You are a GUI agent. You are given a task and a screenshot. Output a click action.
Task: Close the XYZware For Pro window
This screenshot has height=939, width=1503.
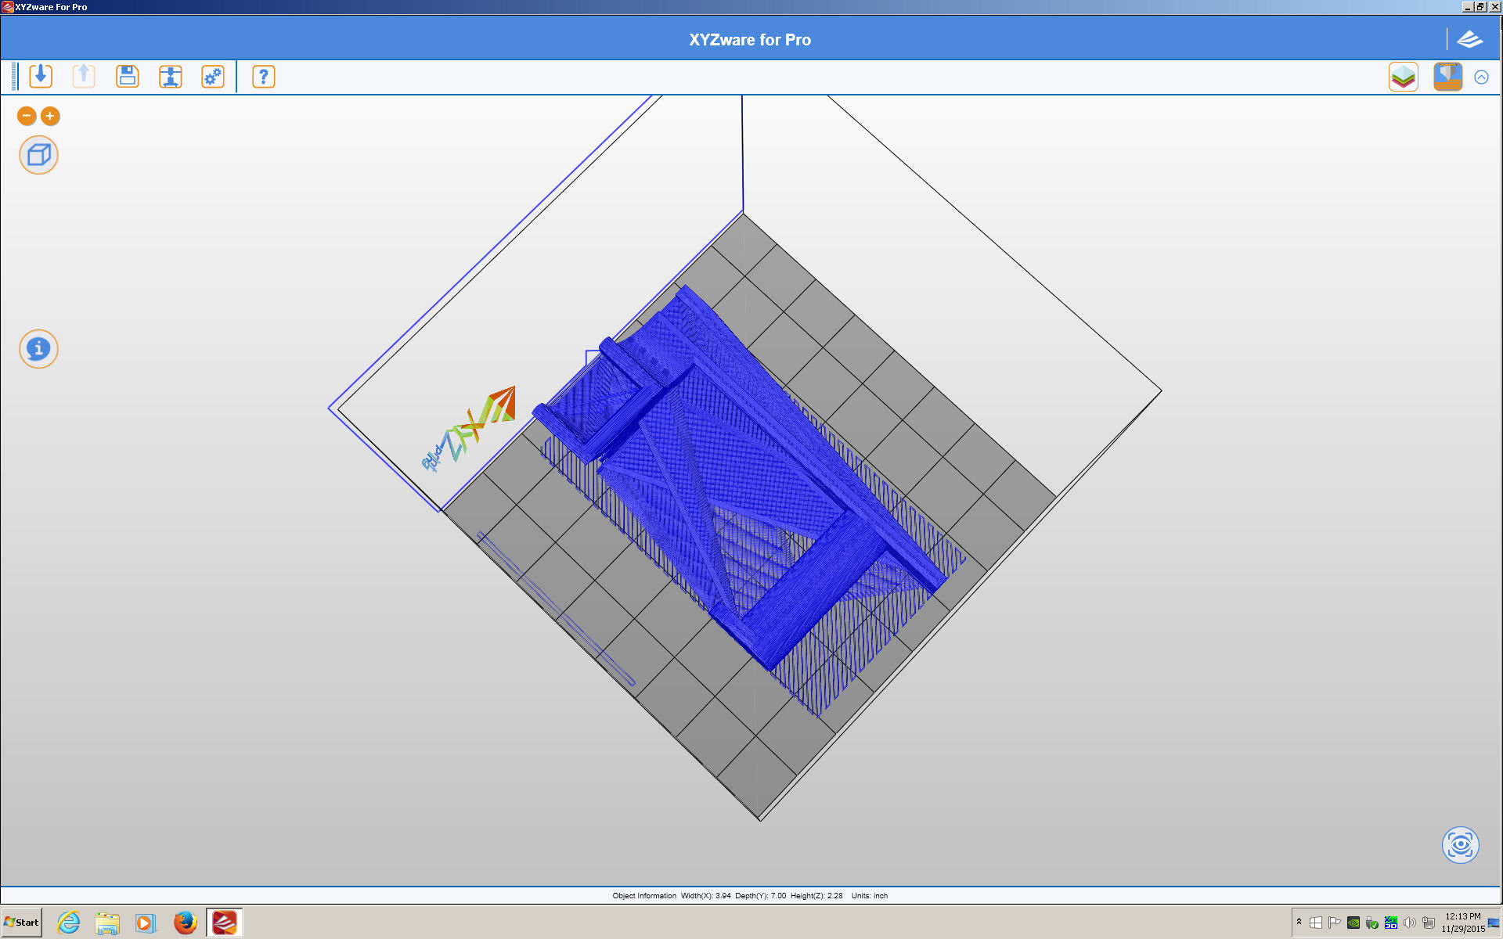click(1494, 7)
